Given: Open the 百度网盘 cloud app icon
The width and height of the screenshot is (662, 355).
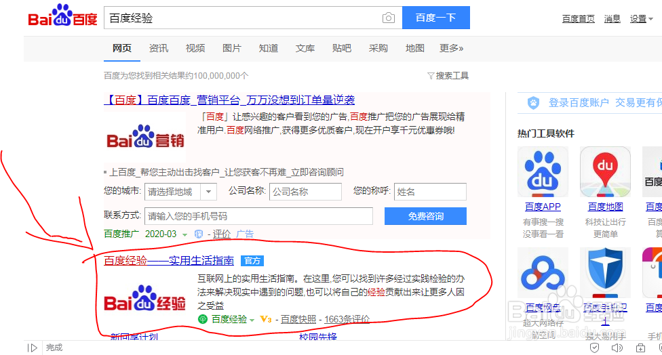Looking at the screenshot, I should point(543,273).
